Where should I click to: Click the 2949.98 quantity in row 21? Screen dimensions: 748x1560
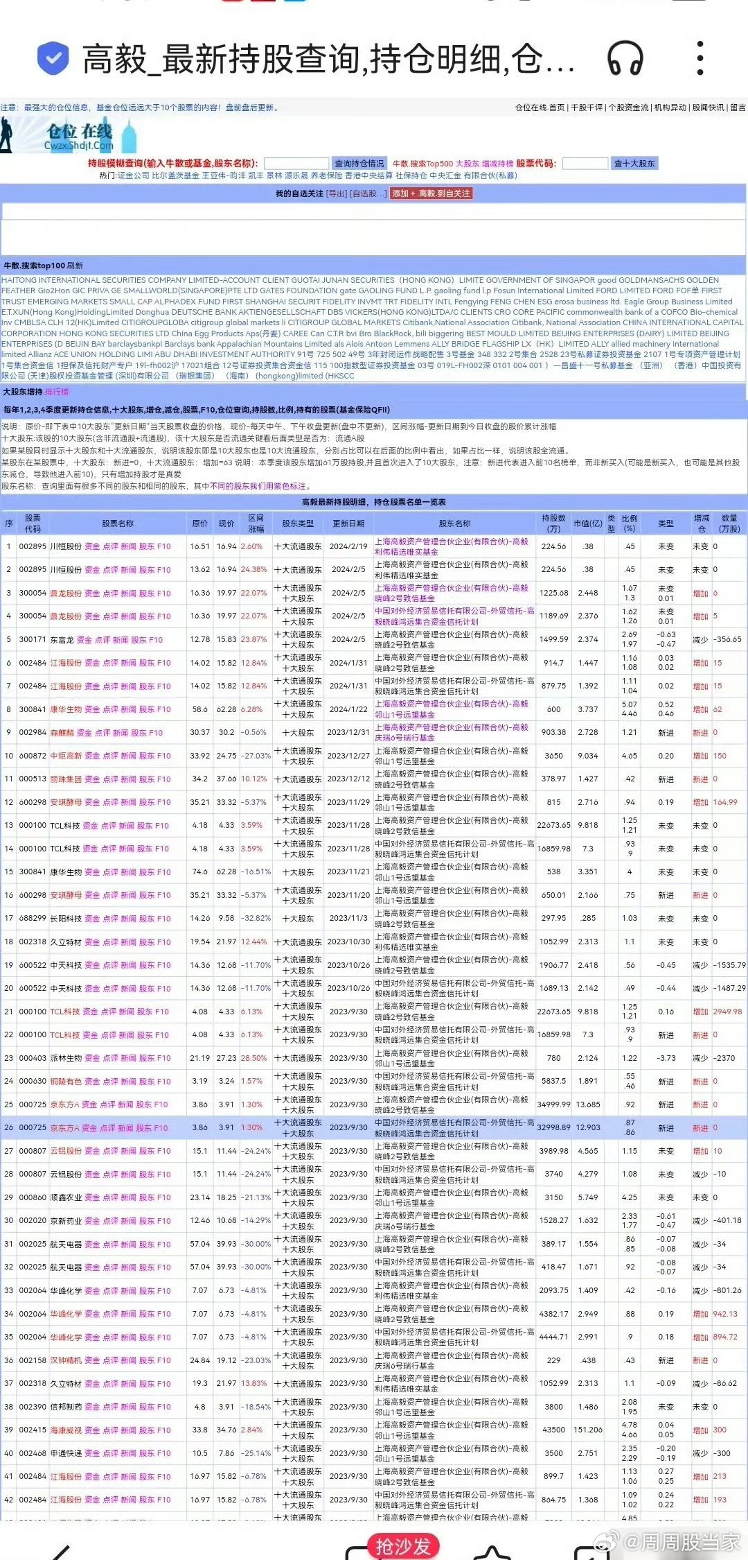tap(727, 1012)
